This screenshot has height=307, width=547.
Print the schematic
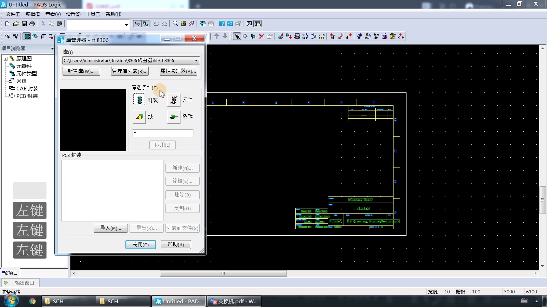pyautogui.click(x=32, y=24)
